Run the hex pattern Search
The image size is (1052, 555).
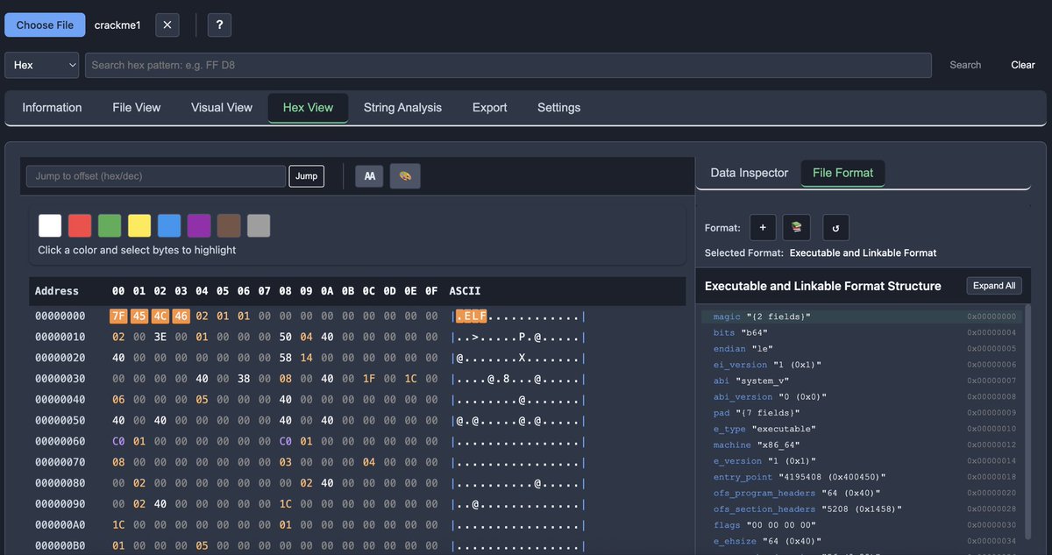coord(964,65)
